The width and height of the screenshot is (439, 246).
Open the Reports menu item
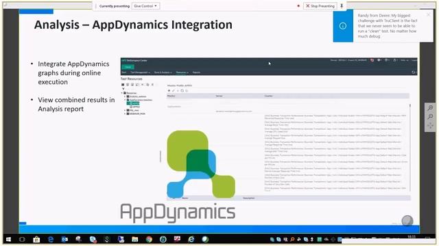pyautogui.click(x=196, y=72)
